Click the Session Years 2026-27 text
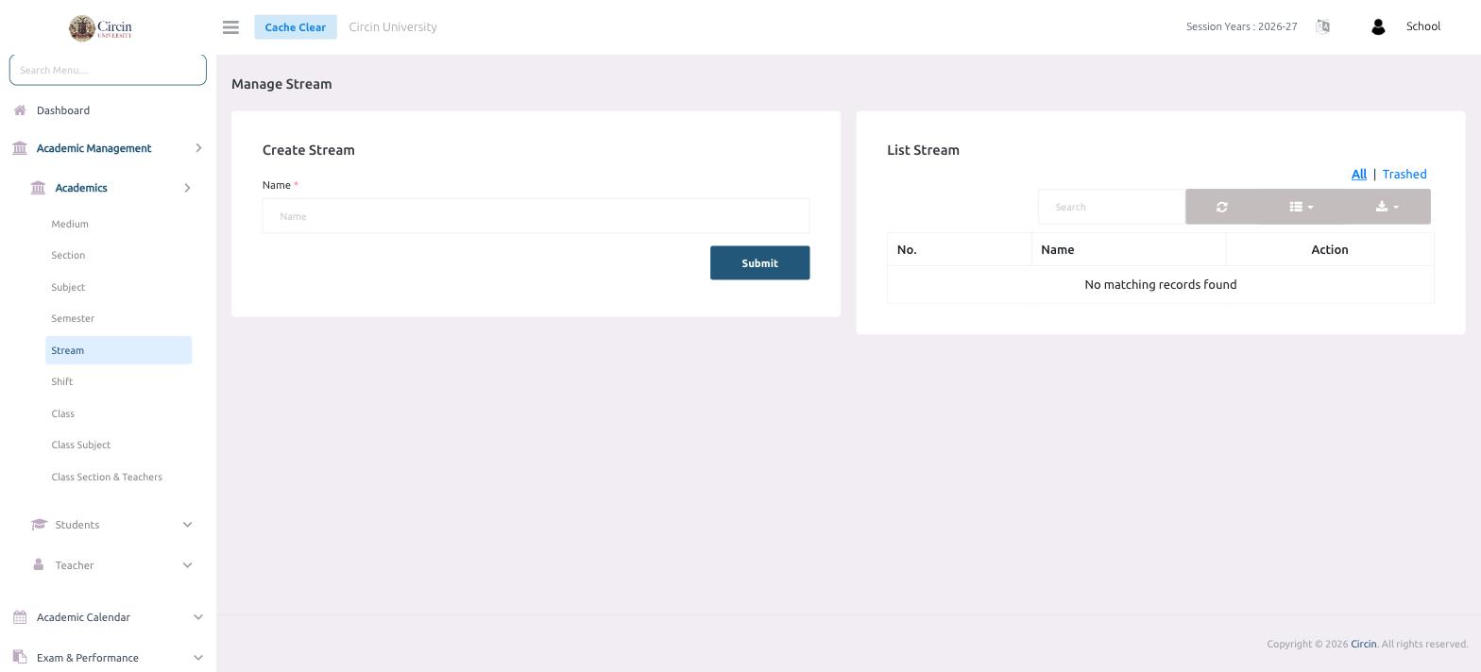 (x=1241, y=26)
